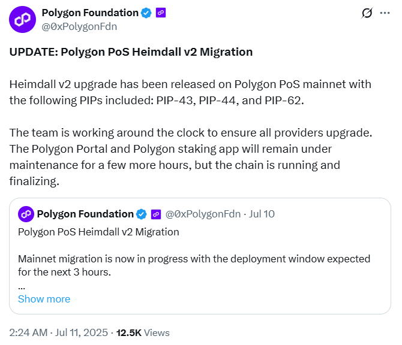The image size is (402, 345).
Task: Click the quoted post's Heimdall v2 Migration title
Action: point(98,232)
